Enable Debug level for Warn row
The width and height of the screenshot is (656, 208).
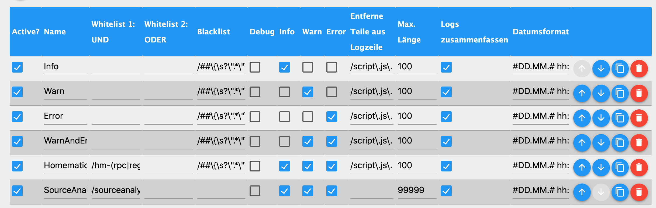pos(255,92)
